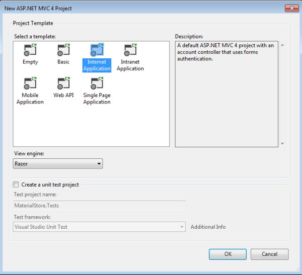Click the template description text box
Screen dimensions: 302x275
[226, 94]
